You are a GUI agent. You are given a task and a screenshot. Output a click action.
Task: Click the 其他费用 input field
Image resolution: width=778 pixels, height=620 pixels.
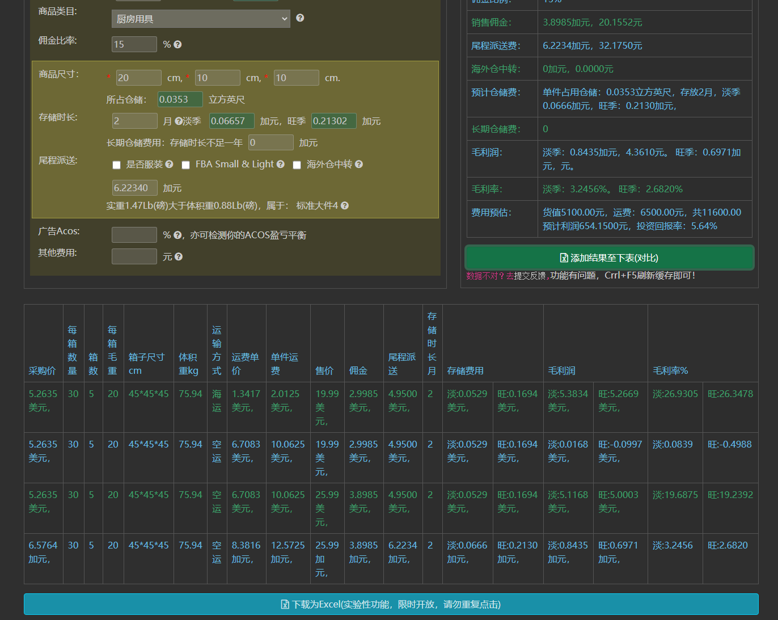click(134, 256)
